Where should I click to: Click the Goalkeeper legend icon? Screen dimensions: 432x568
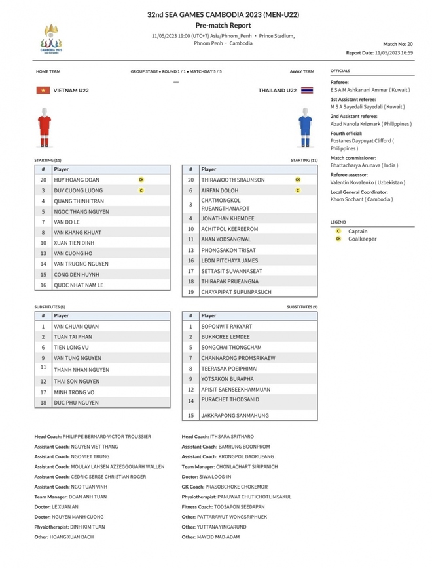click(338, 239)
